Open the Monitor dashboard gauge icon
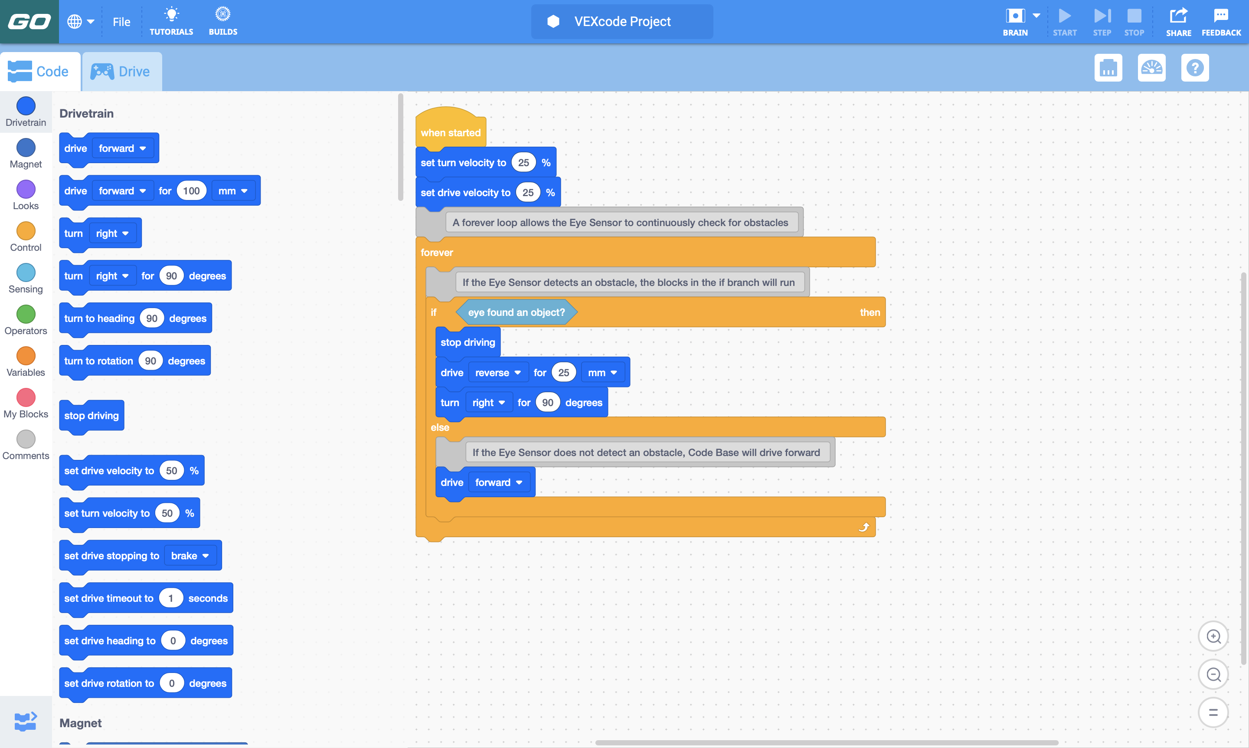The width and height of the screenshot is (1249, 748). [1151, 68]
